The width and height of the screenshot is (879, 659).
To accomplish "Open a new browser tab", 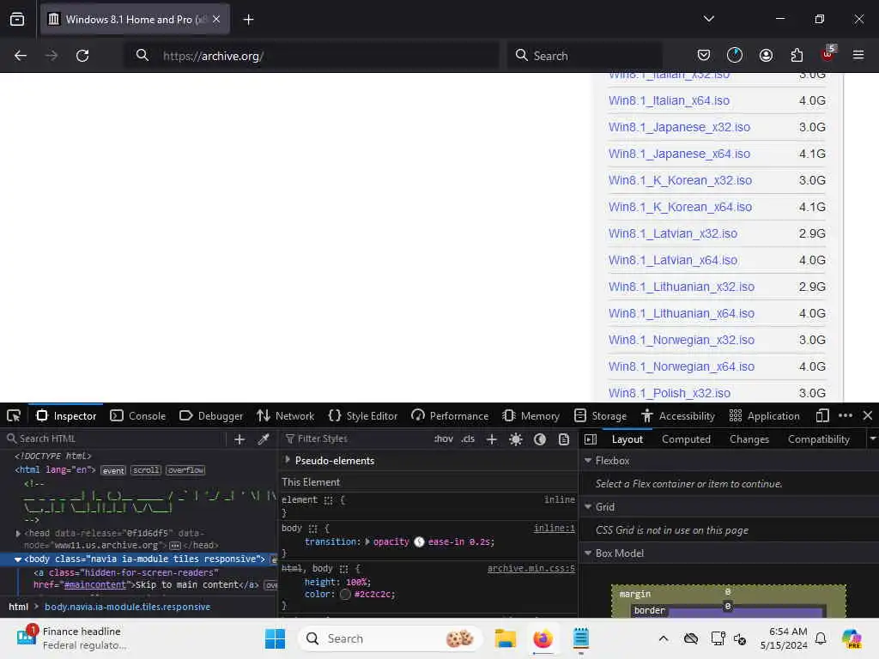I will [248, 20].
